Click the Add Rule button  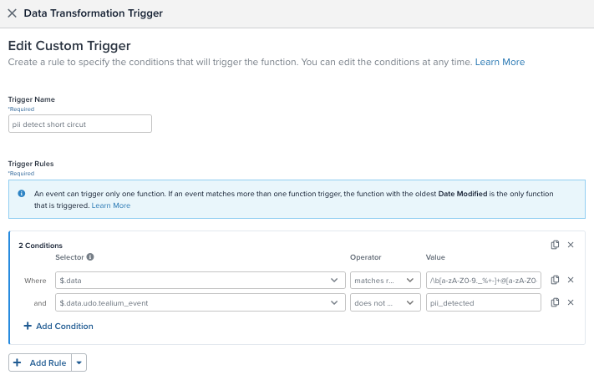point(39,363)
